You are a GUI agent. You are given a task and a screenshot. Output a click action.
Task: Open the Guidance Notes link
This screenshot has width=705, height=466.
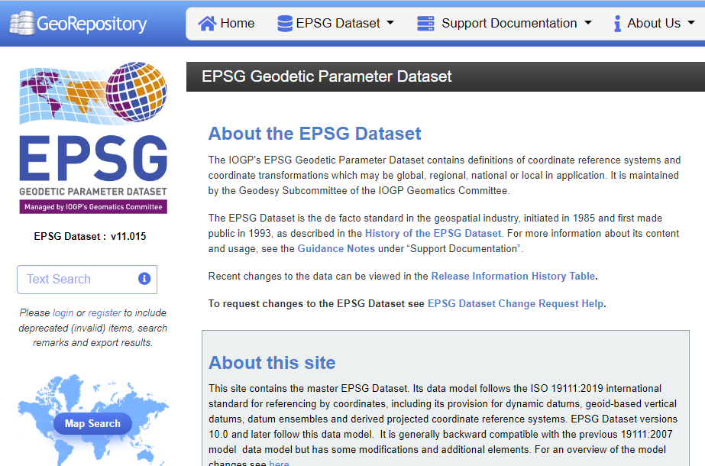tap(336, 249)
